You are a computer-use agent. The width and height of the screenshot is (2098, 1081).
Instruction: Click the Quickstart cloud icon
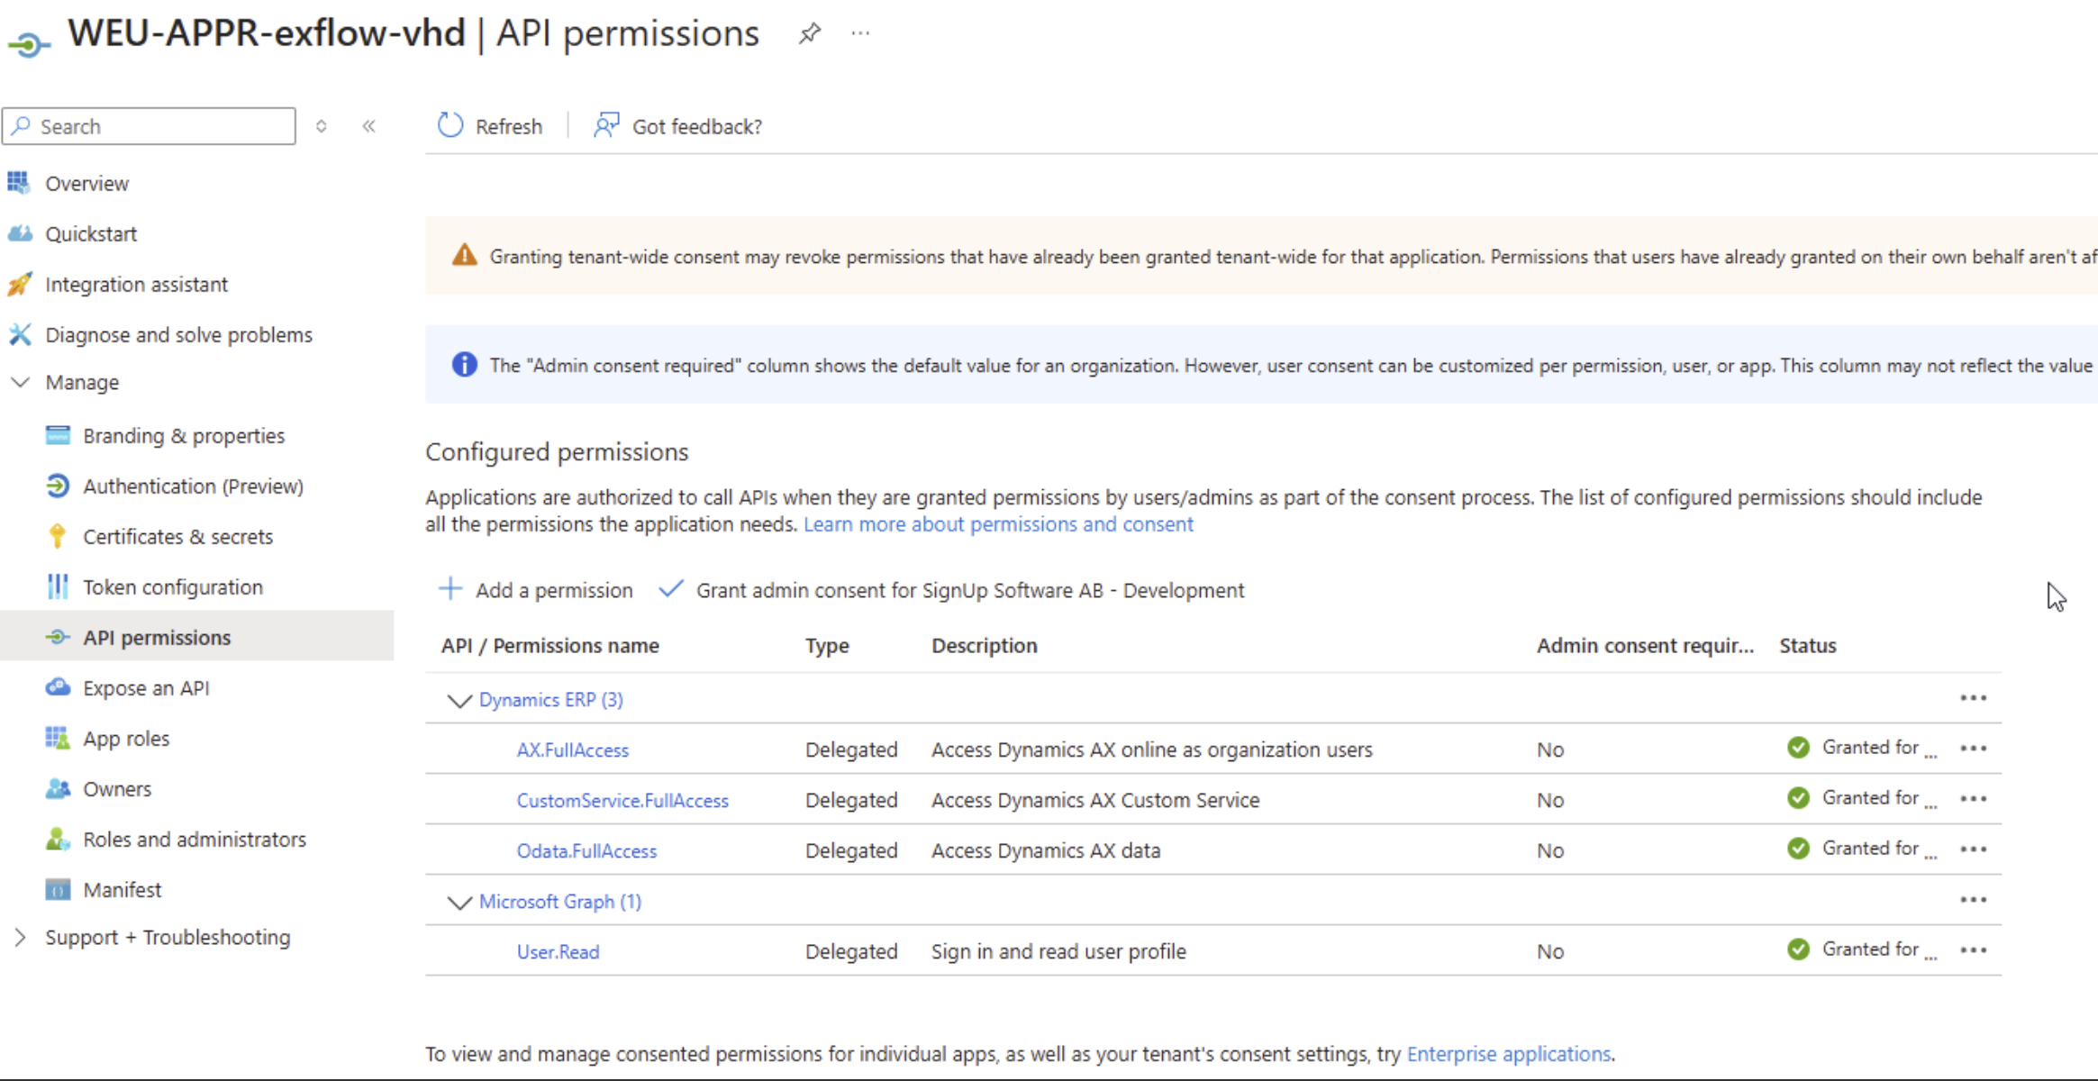tap(20, 233)
